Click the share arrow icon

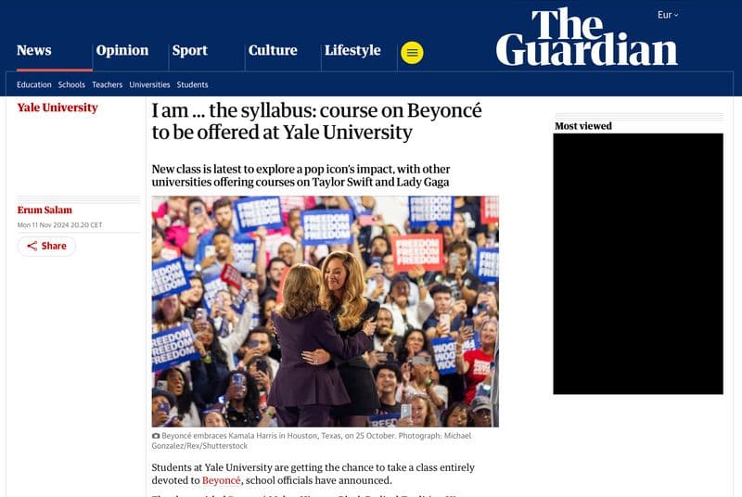[x=32, y=246]
